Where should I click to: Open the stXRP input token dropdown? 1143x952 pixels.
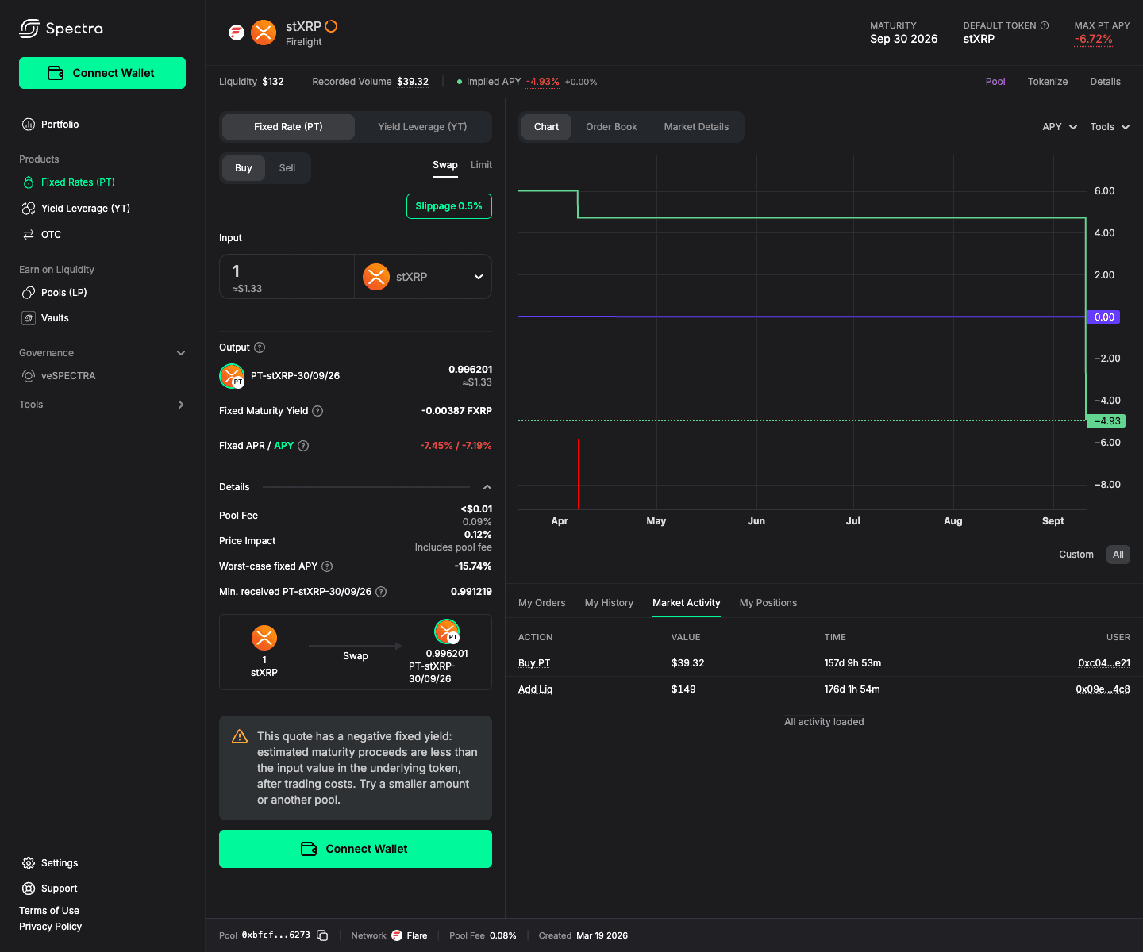423,277
